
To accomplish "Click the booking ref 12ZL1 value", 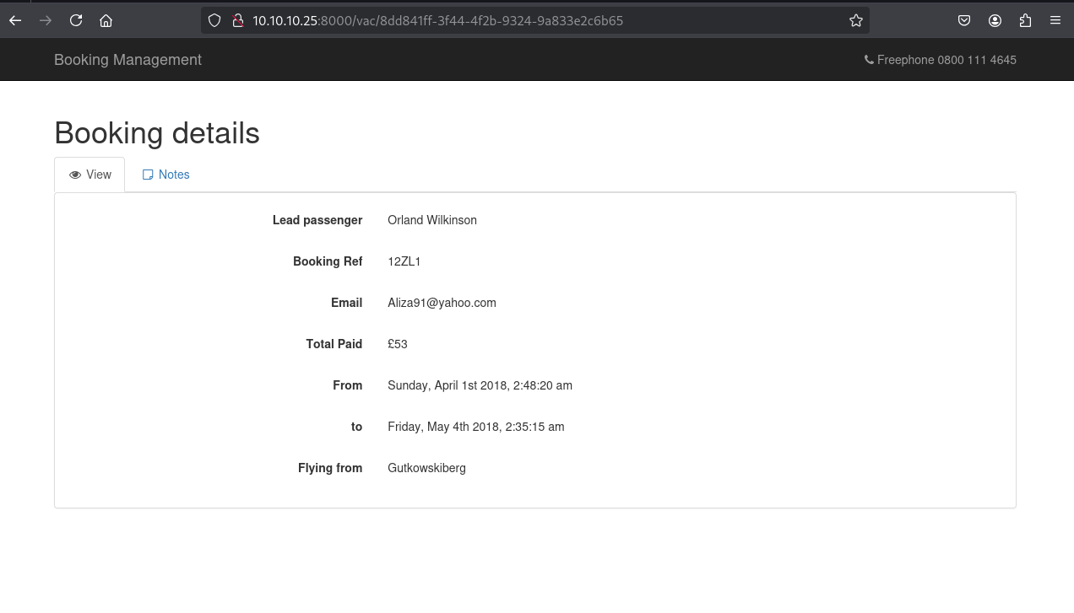I will point(404,261).
